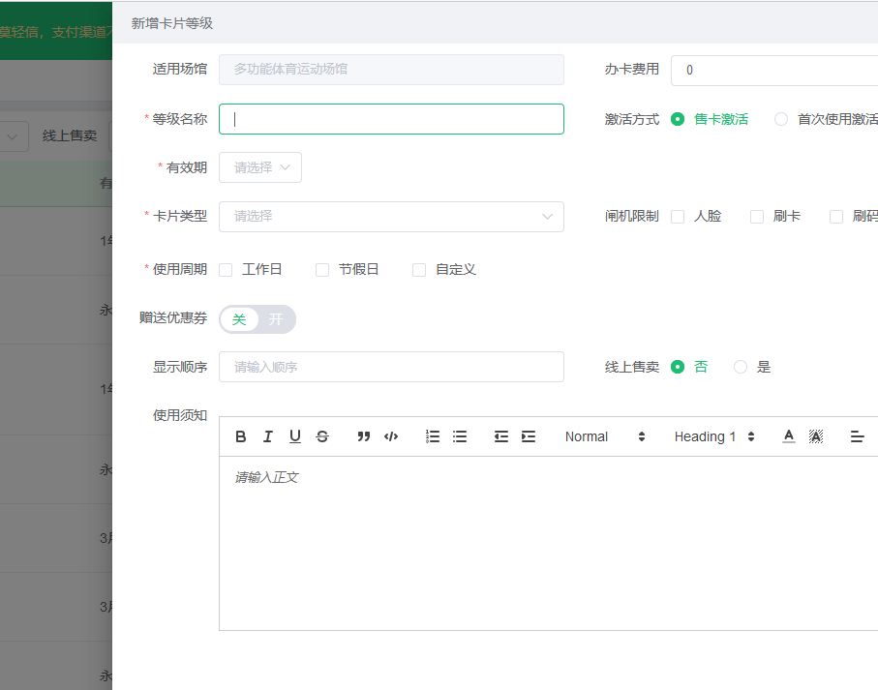Apply strikethrough formatting
Image resolution: width=878 pixels, height=690 pixels.
(x=322, y=436)
